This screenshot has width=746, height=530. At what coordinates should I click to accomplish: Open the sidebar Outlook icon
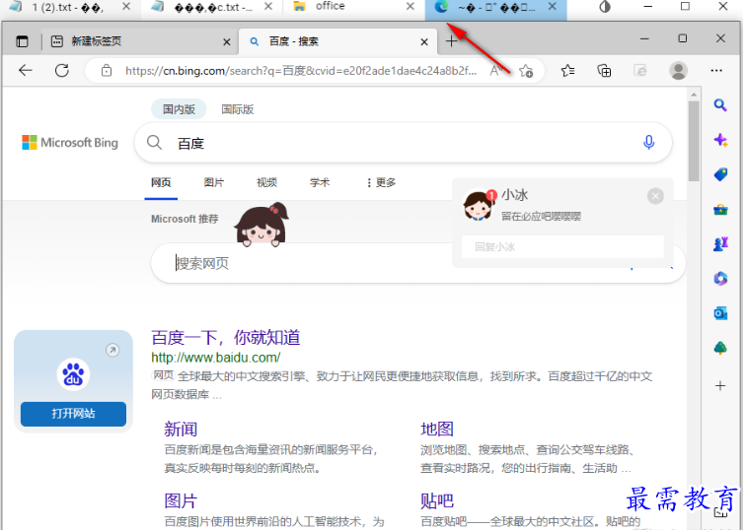[x=720, y=313]
